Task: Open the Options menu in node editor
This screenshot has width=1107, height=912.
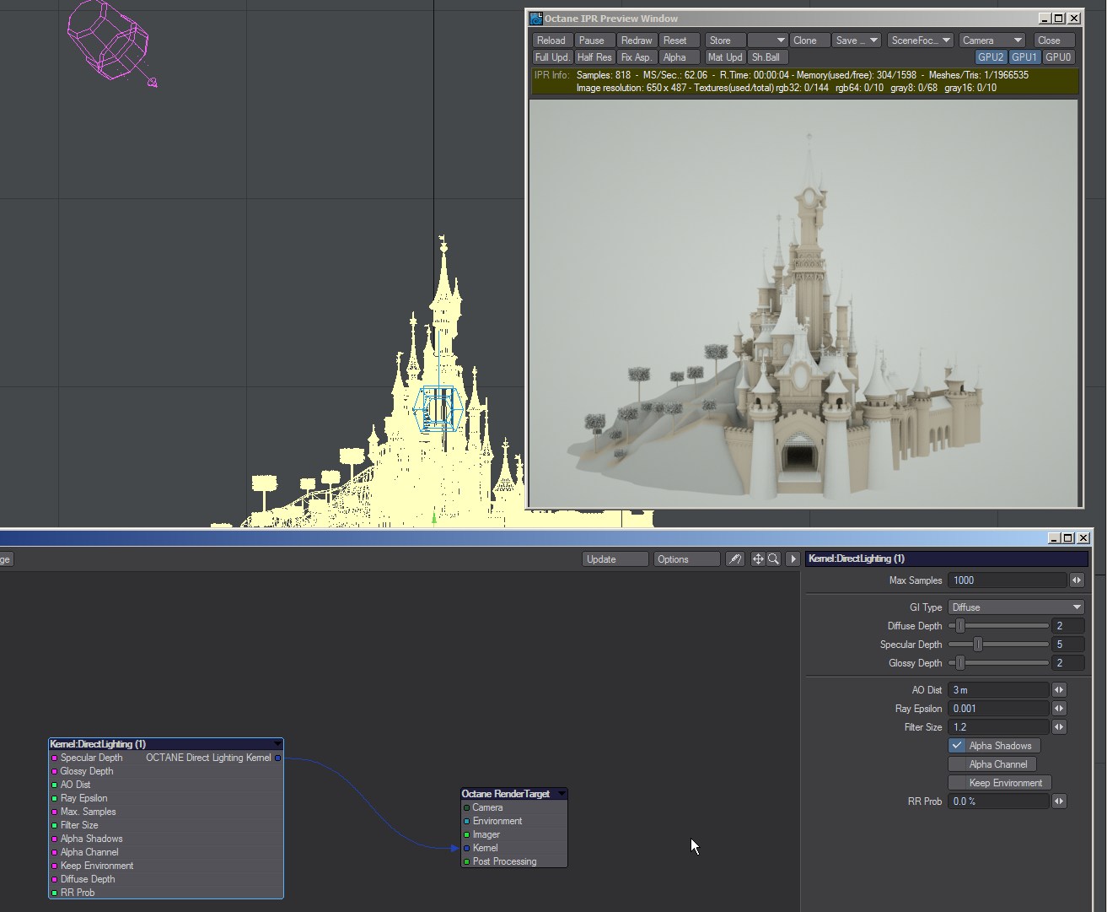Action: click(686, 559)
